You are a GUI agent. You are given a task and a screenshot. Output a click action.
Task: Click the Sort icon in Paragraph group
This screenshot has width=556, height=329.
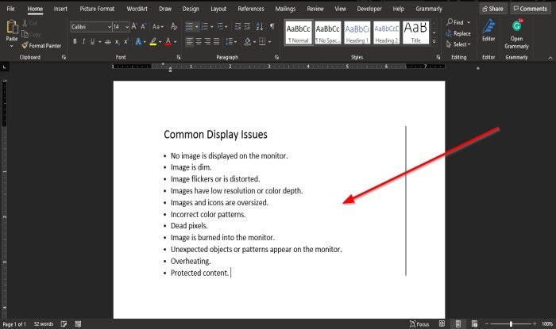(259, 26)
